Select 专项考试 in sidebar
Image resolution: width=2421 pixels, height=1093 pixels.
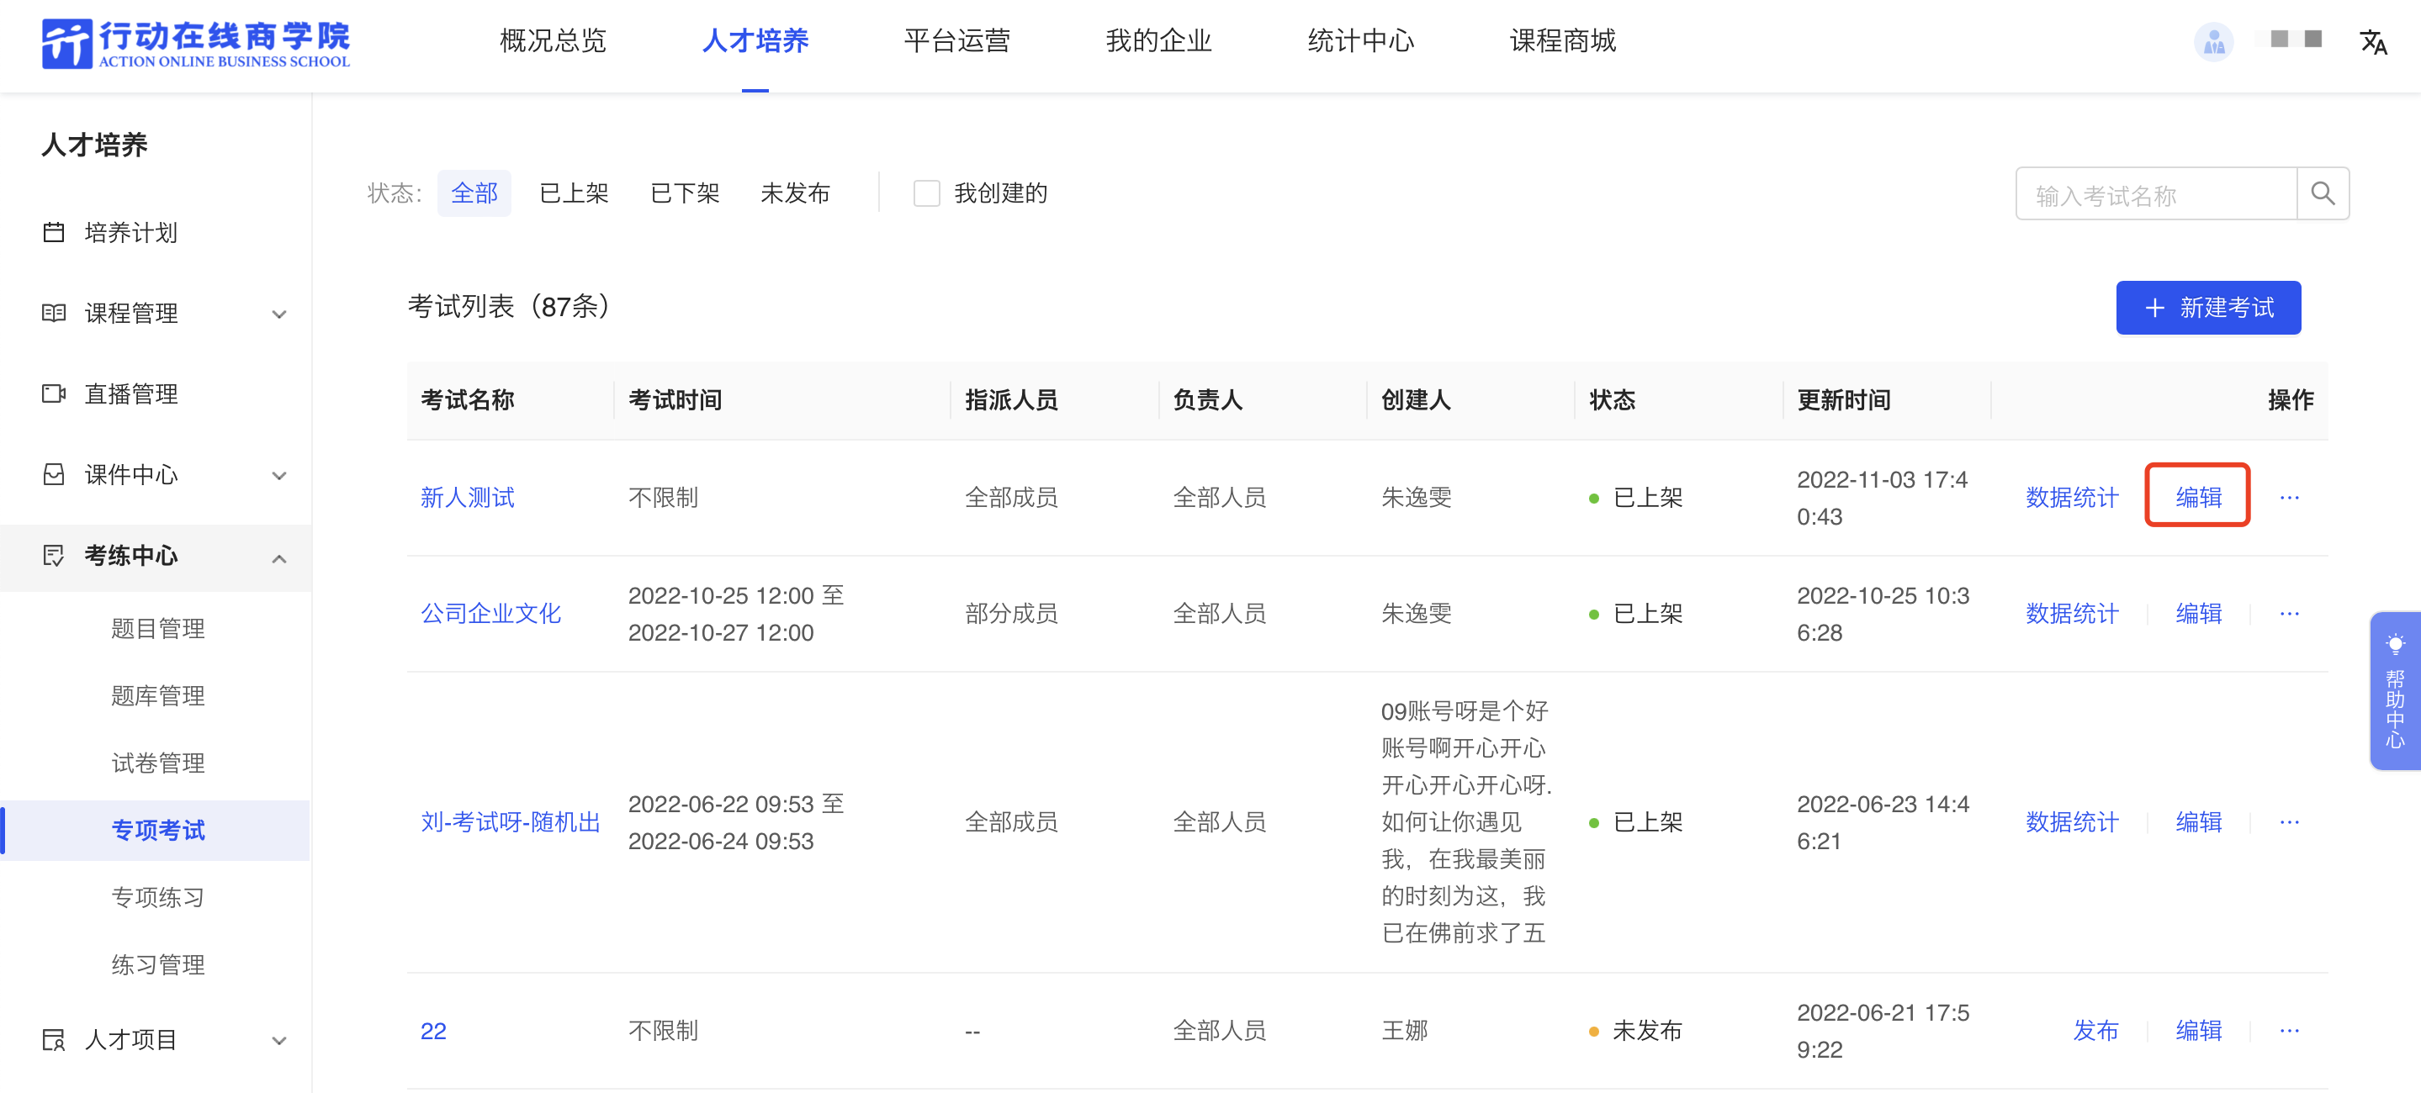[x=158, y=830]
